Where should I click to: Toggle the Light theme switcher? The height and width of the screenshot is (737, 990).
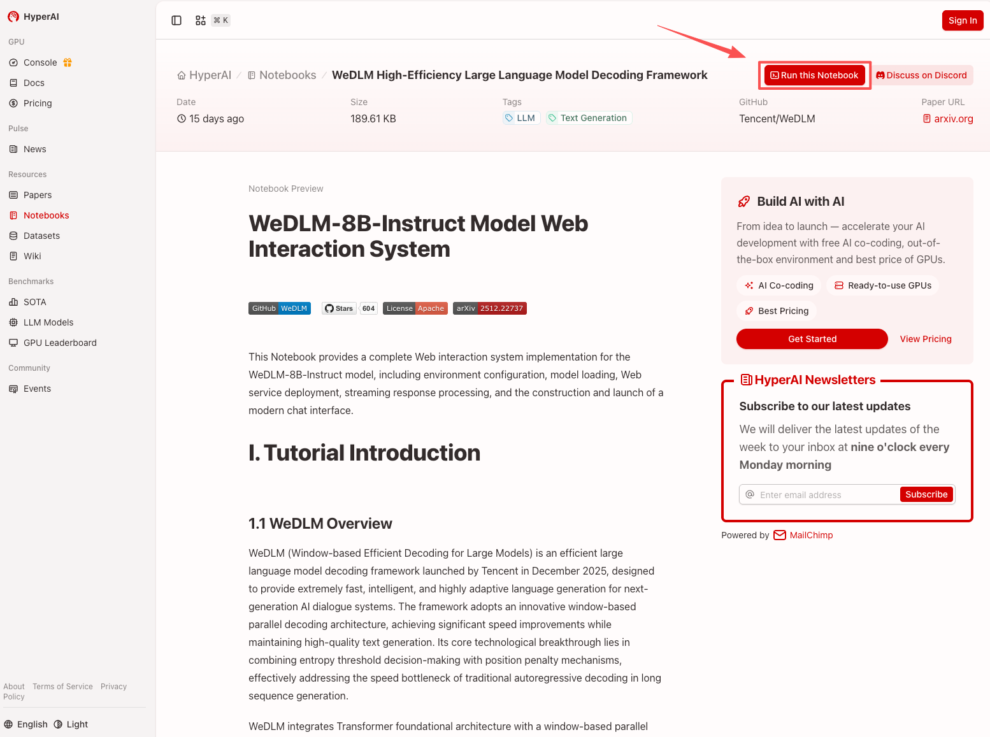point(71,724)
